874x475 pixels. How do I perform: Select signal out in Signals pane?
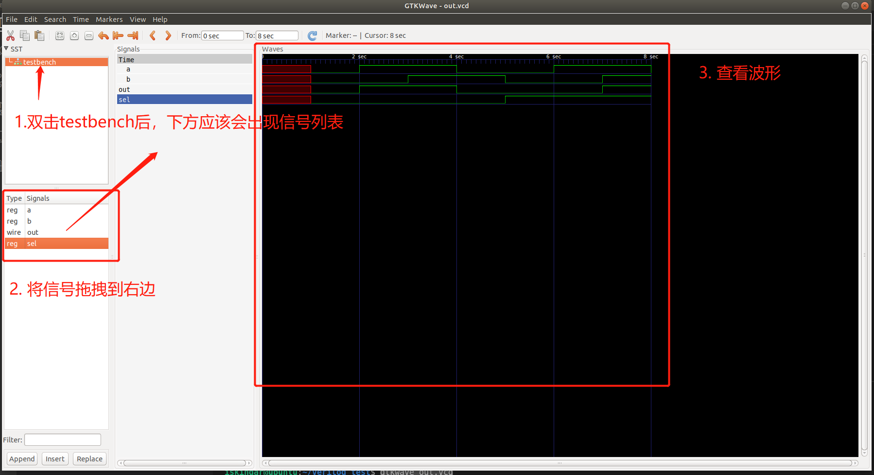(x=185, y=89)
